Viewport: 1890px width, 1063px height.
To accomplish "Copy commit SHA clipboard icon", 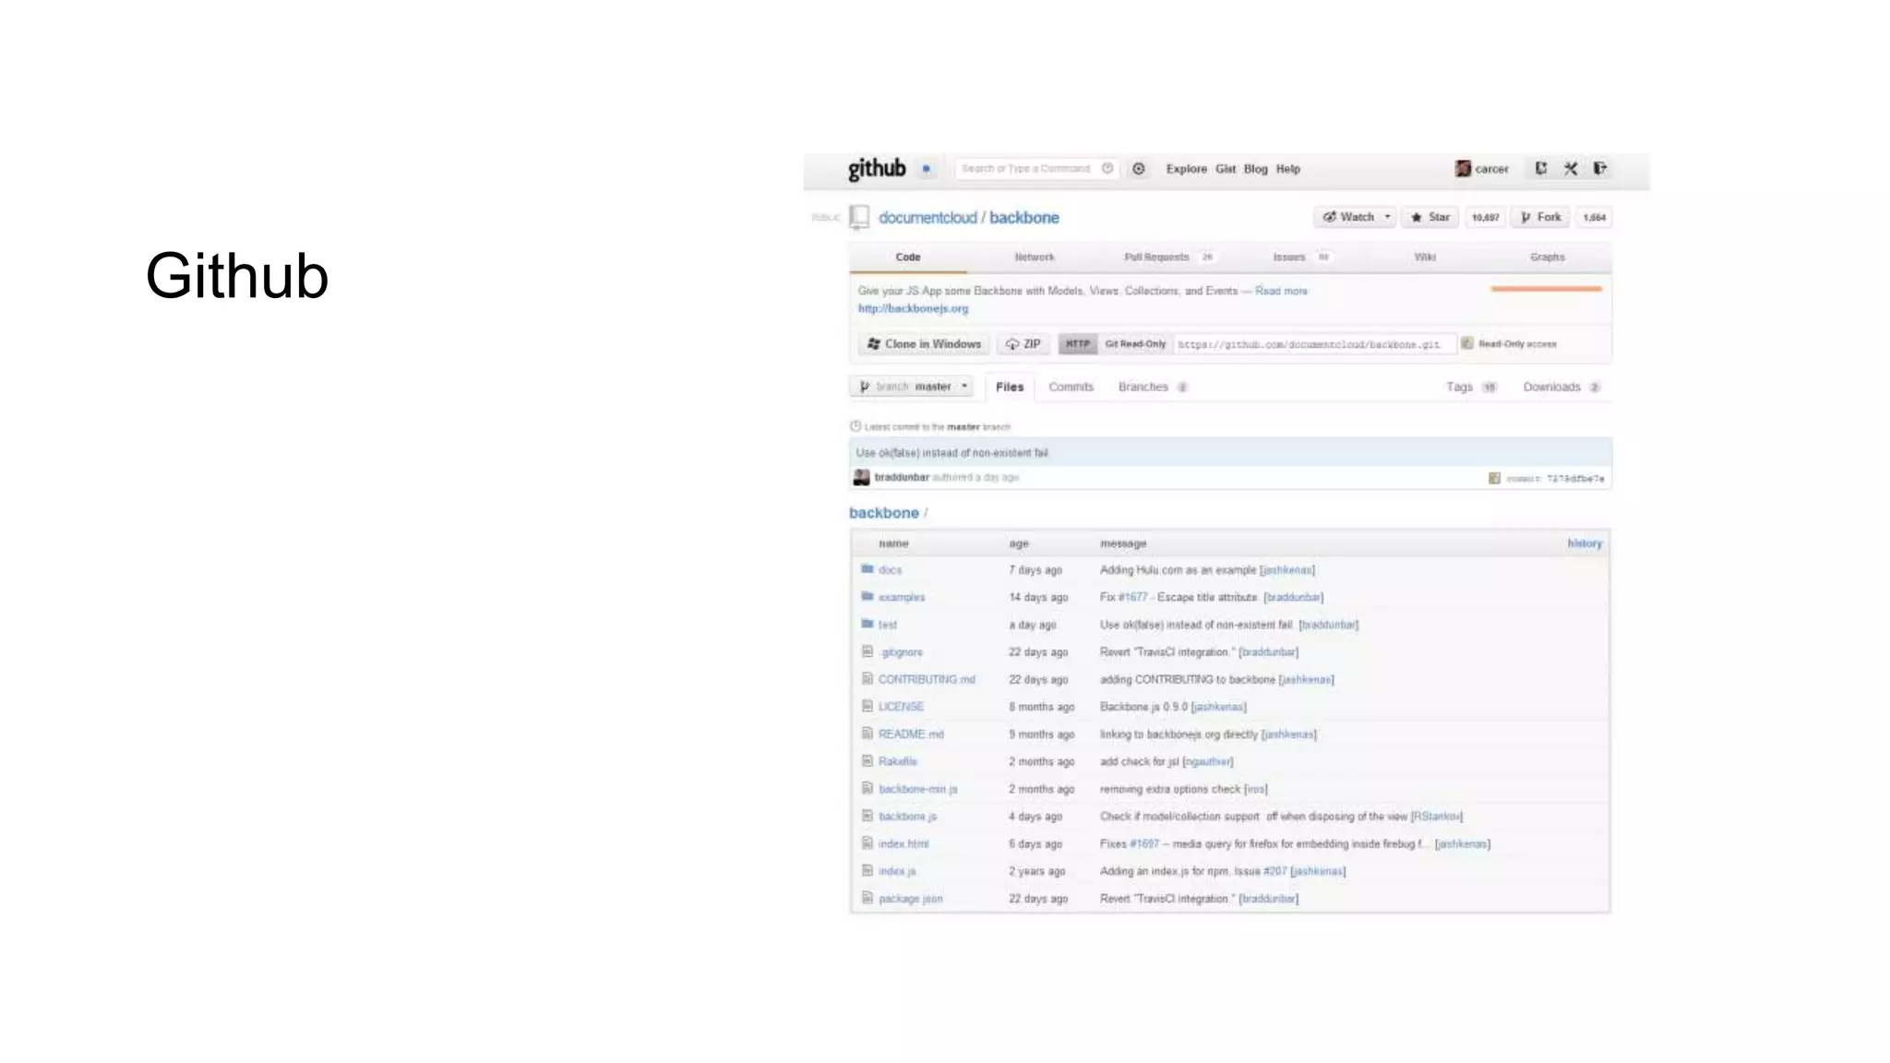I will [1494, 478].
